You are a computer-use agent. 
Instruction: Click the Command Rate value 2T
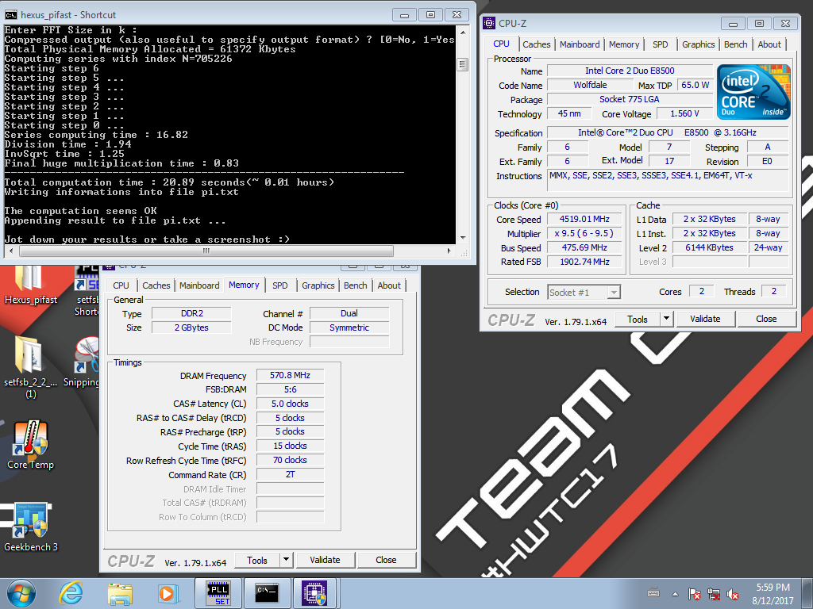tap(290, 474)
